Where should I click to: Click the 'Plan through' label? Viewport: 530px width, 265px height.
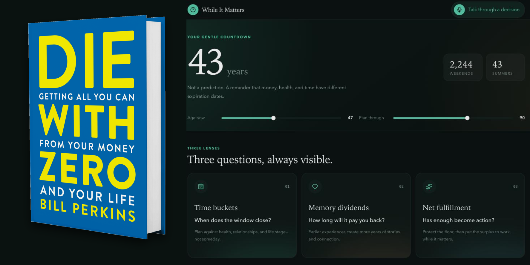371,118
